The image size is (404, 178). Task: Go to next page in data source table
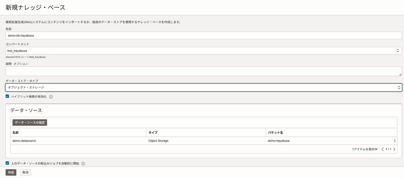pyautogui.click(x=394, y=149)
